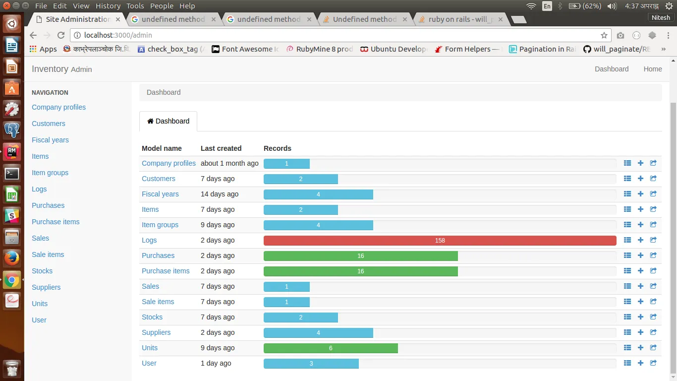Export icon in Suppliers row
The height and width of the screenshot is (381, 677).
(653, 332)
